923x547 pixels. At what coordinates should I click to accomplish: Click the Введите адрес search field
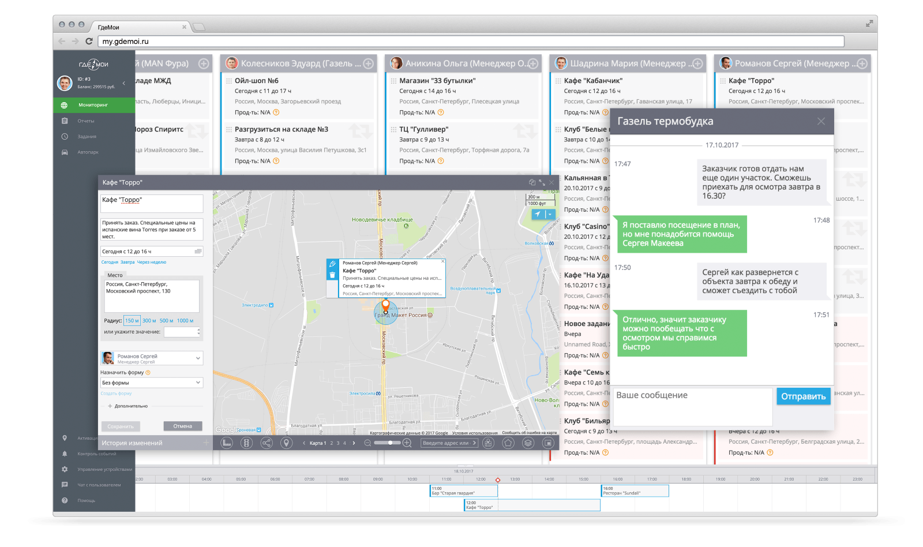click(449, 443)
